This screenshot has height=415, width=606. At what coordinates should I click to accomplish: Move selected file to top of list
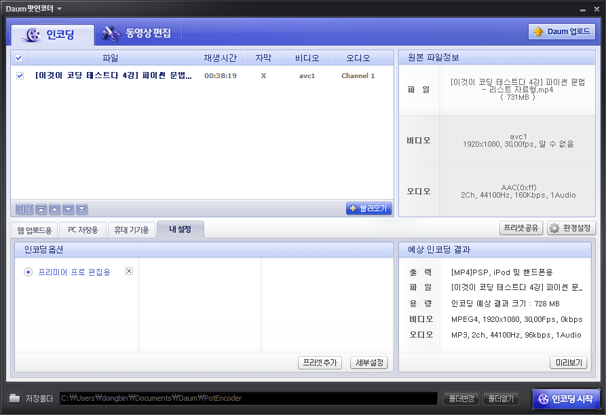(41, 209)
